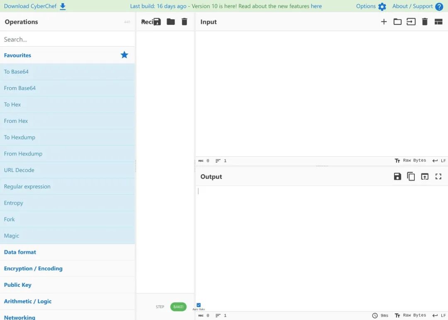Maximise the output pane icon

pos(438,176)
